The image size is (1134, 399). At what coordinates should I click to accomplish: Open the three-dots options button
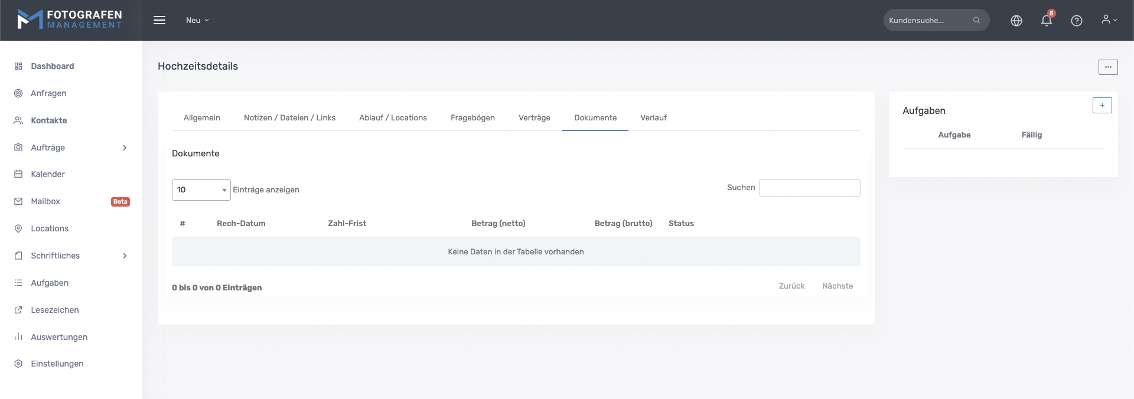[x=1107, y=67]
